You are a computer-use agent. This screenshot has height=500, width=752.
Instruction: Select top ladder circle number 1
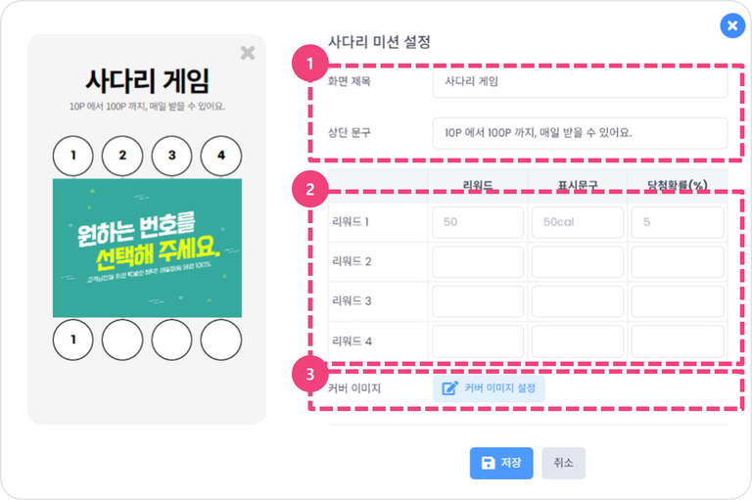[x=73, y=155]
